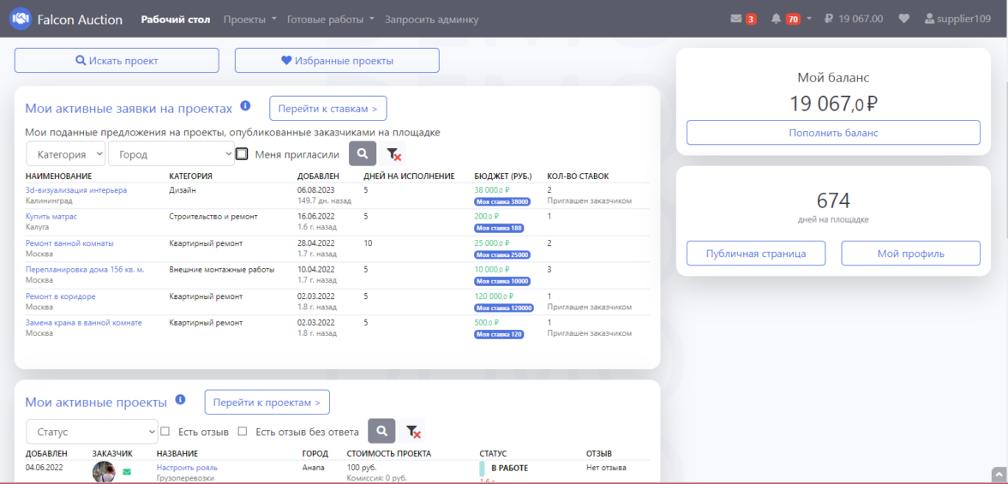Clear filters icon in active bids section
1008x484 pixels.
[x=393, y=154]
